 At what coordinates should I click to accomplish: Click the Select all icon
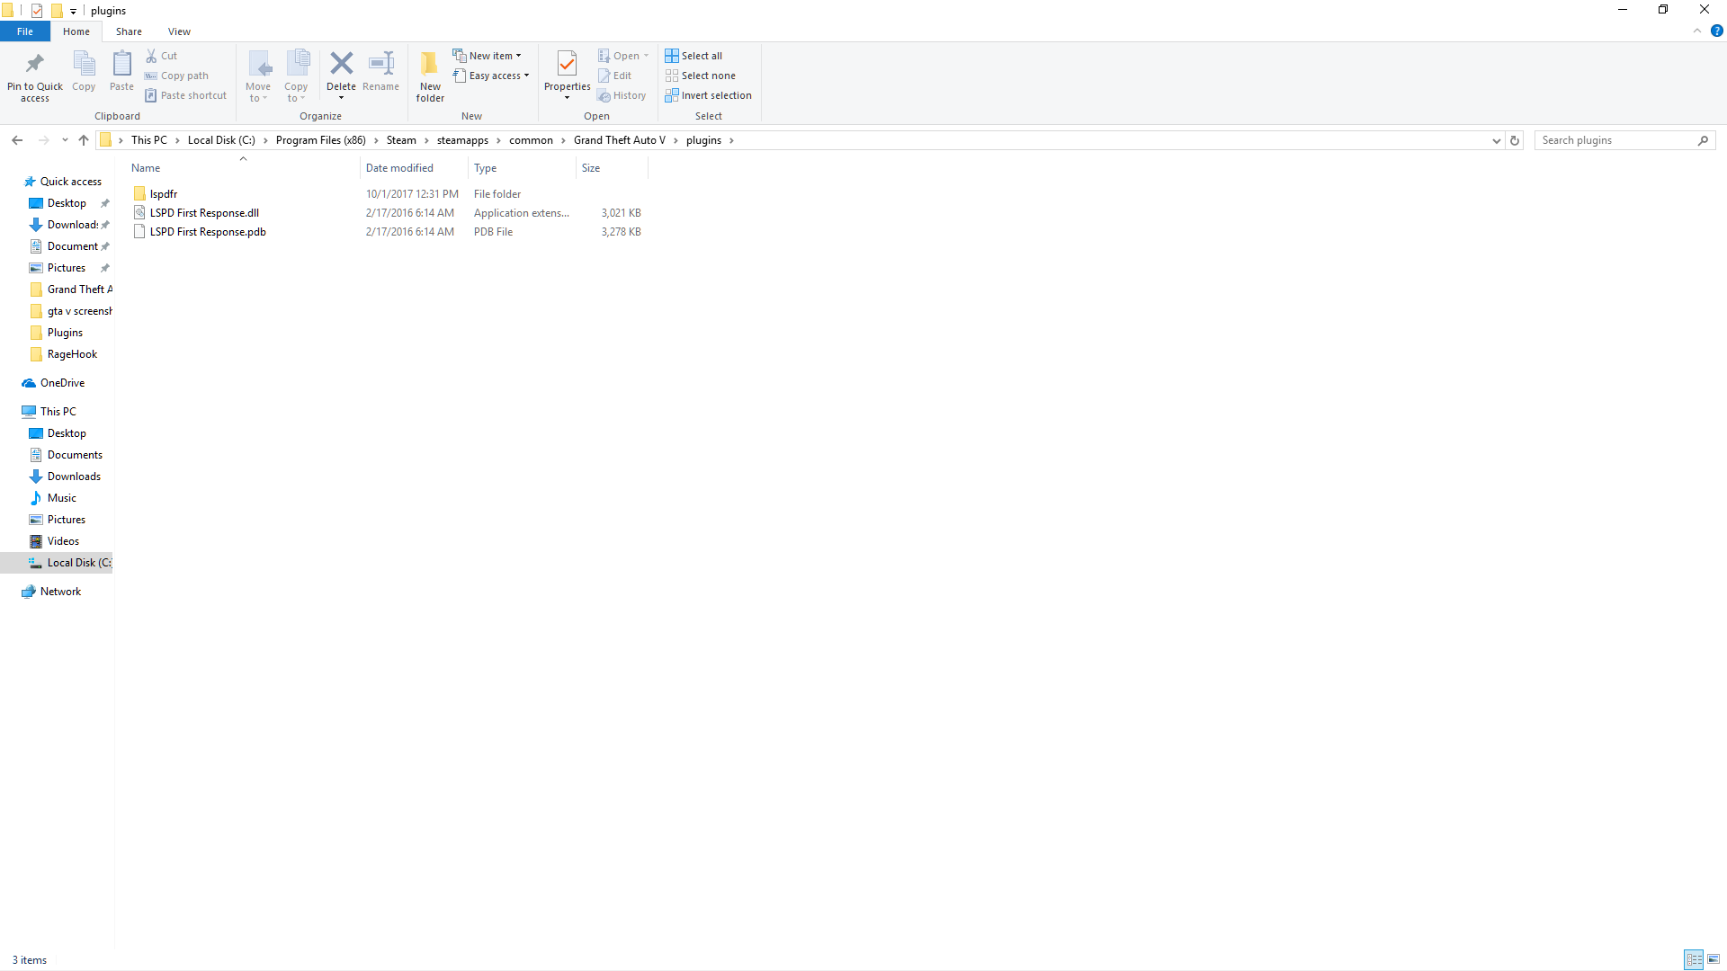pos(672,56)
